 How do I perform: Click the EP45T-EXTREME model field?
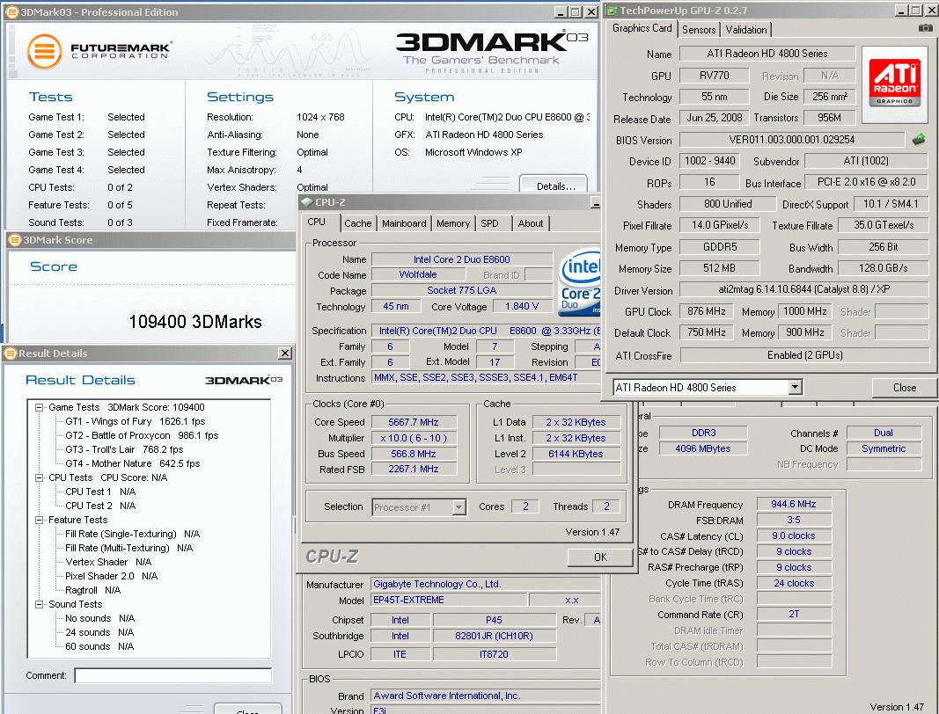pos(449,600)
